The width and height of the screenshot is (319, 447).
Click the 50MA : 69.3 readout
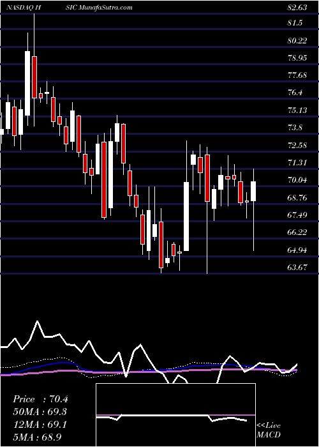[x=40, y=412]
